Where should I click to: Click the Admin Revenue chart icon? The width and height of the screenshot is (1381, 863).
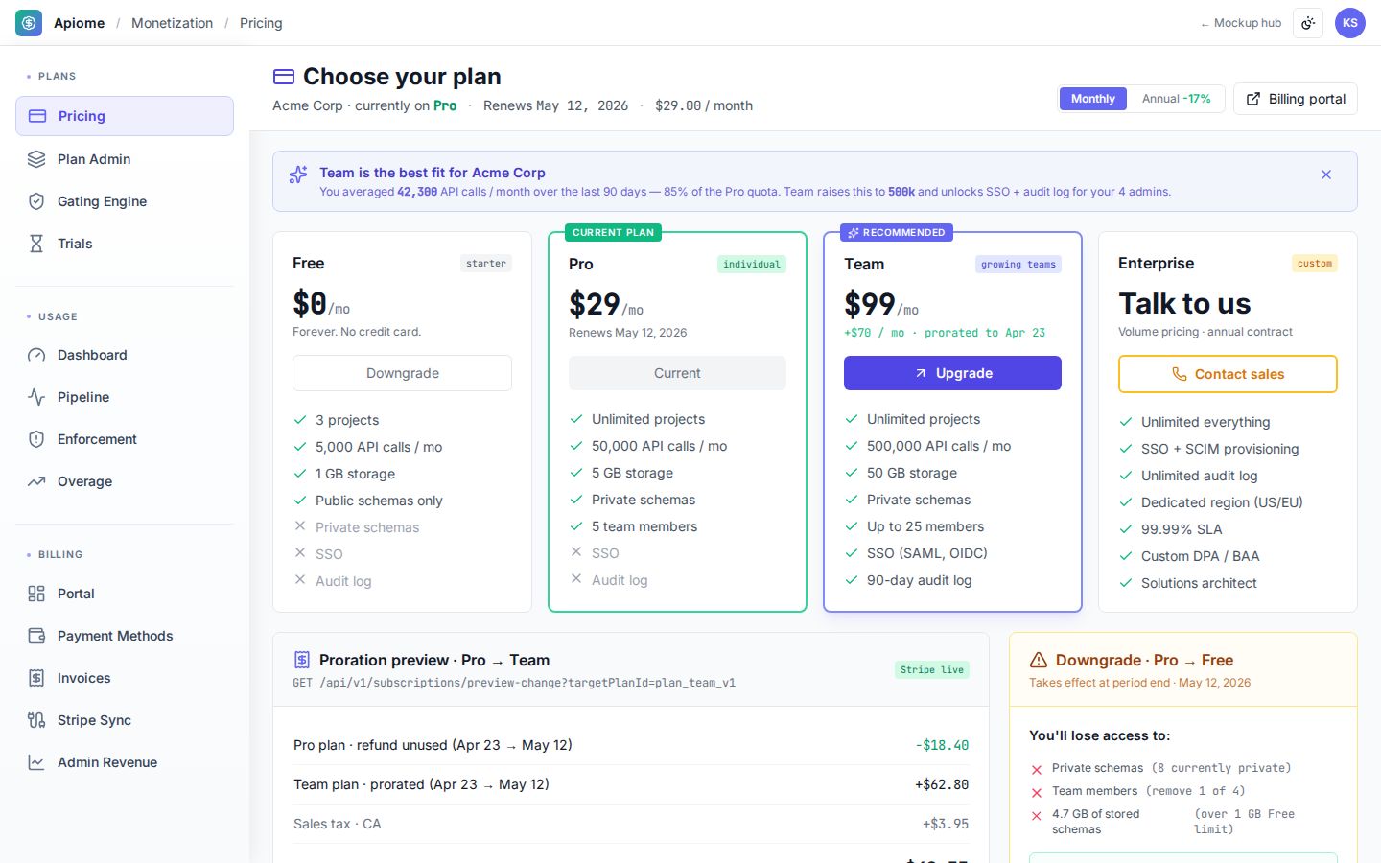point(36,762)
